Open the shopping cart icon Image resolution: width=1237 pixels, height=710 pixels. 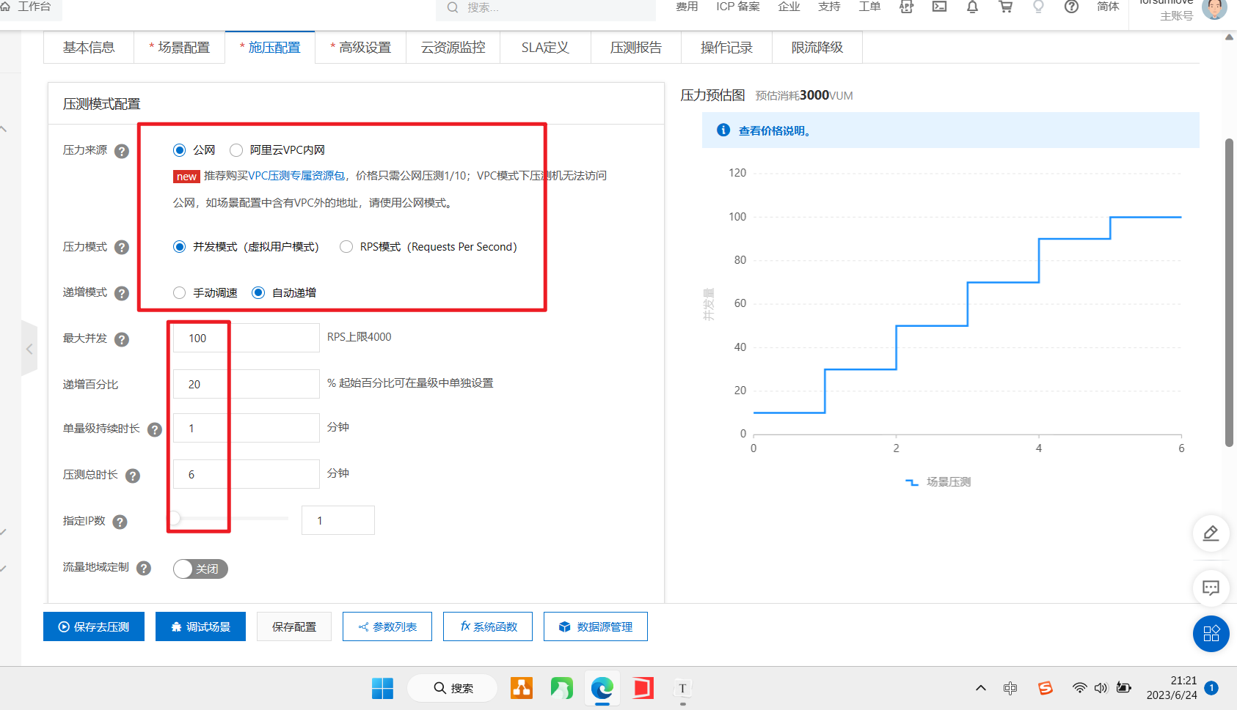(1005, 7)
